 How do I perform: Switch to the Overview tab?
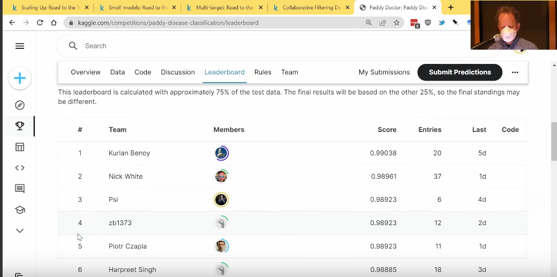click(86, 72)
